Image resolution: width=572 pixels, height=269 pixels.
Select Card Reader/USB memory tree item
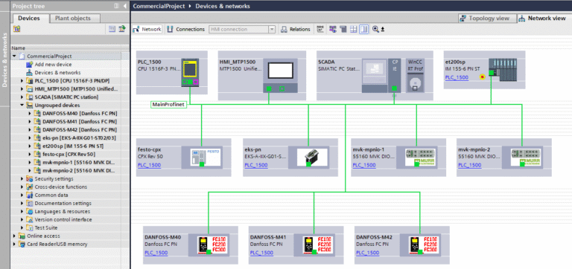tap(57, 244)
